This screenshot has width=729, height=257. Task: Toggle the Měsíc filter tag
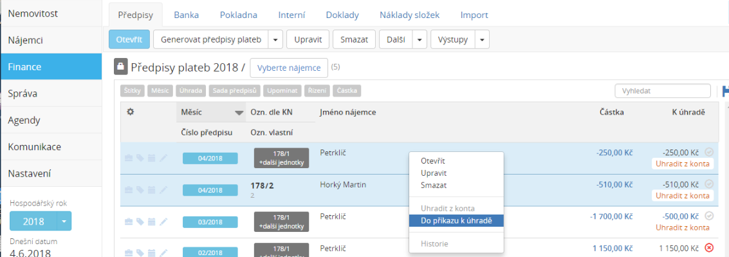coord(161,90)
